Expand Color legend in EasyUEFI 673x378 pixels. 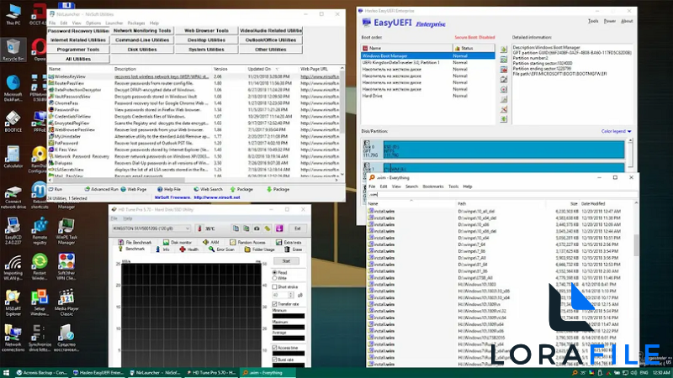pyautogui.click(x=617, y=131)
